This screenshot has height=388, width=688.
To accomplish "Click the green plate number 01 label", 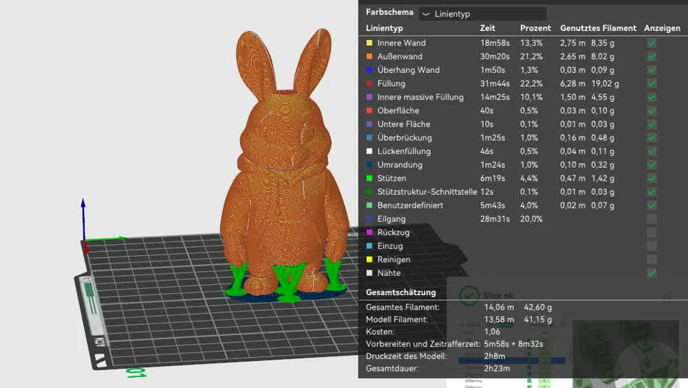I will [x=136, y=373].
